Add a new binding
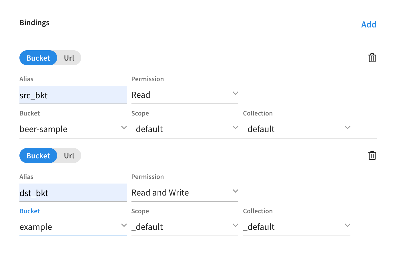 pyautogui.click(x=369, y=25)
